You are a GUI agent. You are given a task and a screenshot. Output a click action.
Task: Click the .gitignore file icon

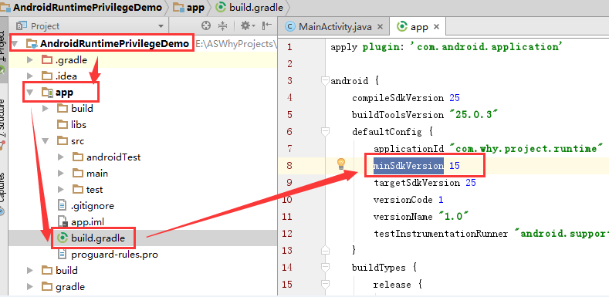(63, 205)
